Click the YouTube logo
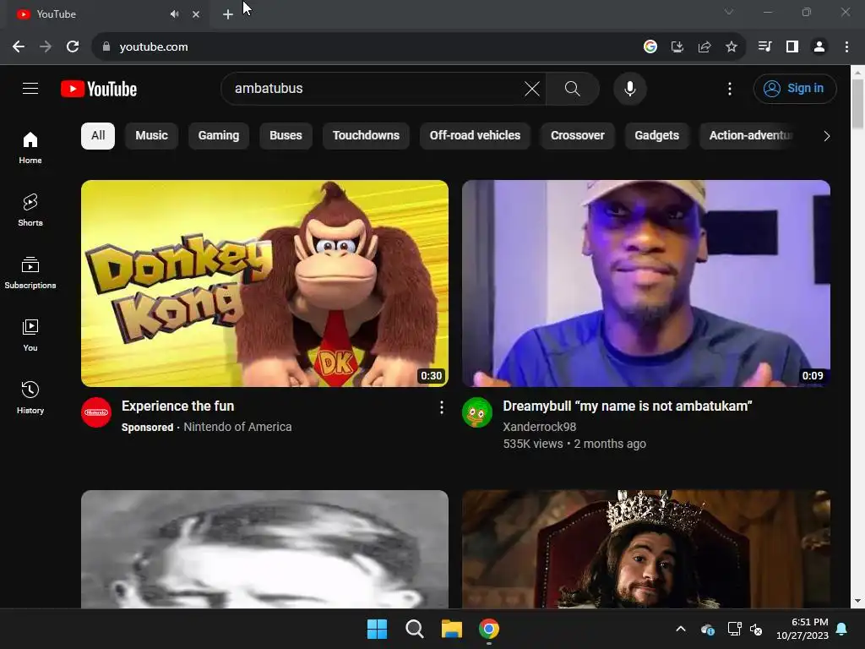Viewport: 865px width, 649px height. pyautogui.click(x=99, y=89)
